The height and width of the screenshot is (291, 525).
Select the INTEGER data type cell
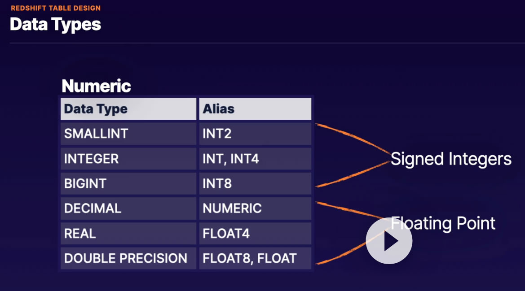(x=128, y=159)
